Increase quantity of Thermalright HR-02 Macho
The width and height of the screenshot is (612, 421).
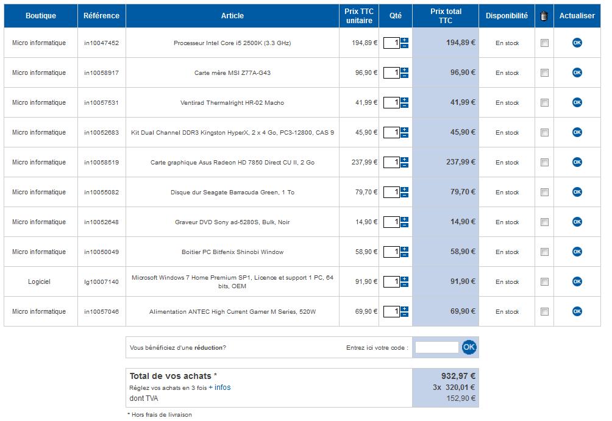[x=405, y=99]
